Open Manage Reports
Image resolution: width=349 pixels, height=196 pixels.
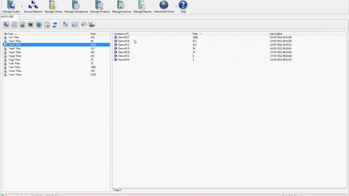(x=142, y=7)
